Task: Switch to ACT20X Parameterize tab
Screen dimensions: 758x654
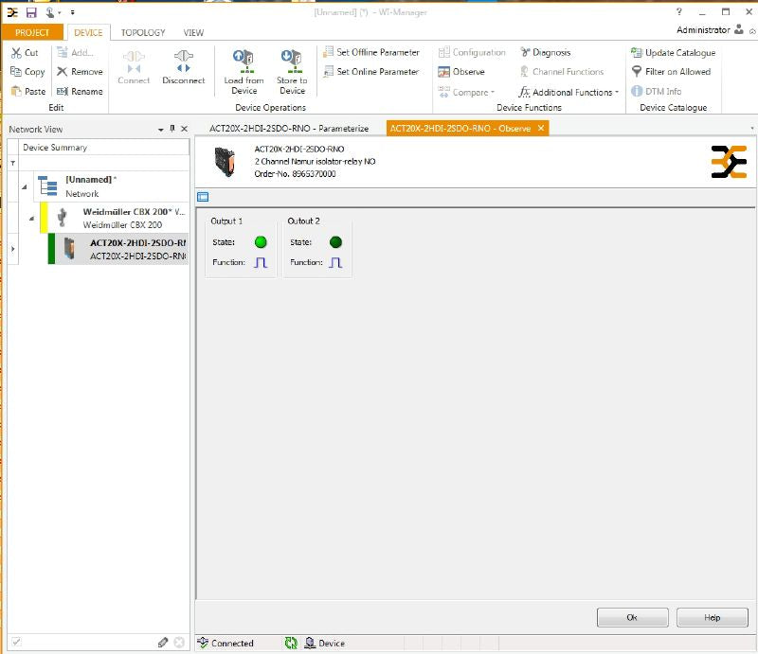Action: 288,128
